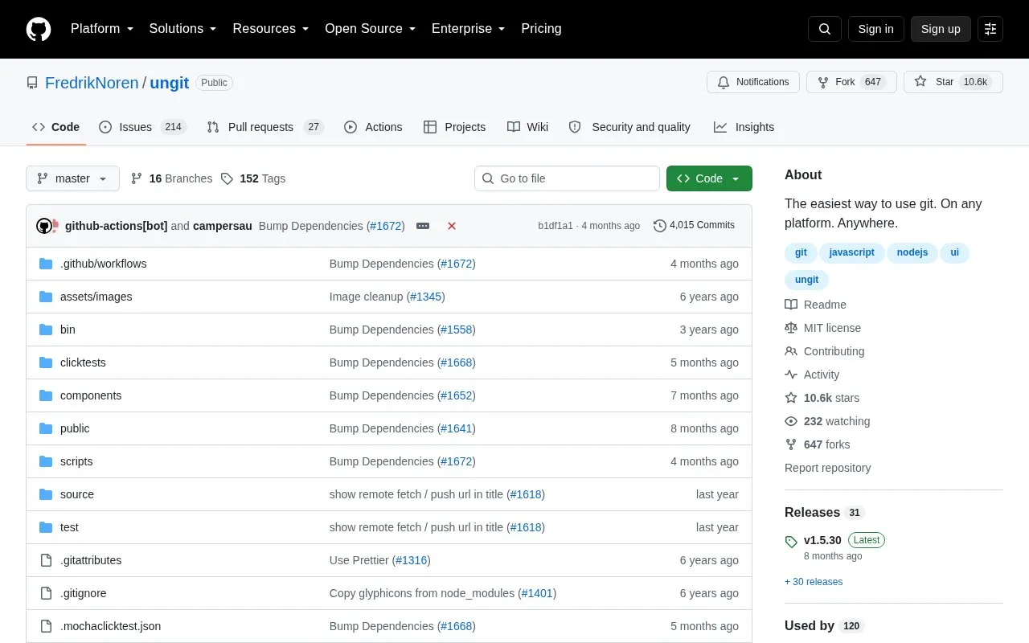Switch to the Issues tab
Screen dimensions: 1029x643
coord(142,127)
